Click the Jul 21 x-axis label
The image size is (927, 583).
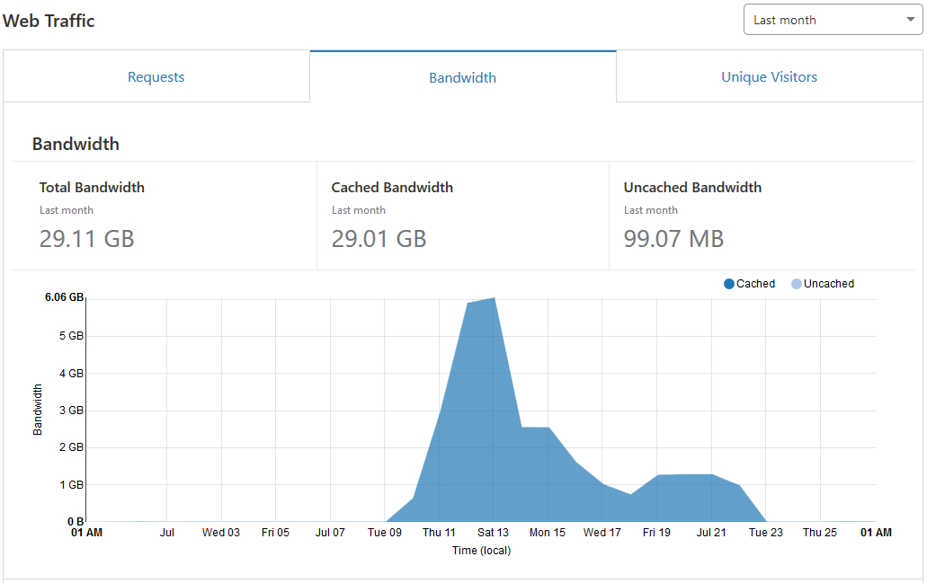click(710, 533)
